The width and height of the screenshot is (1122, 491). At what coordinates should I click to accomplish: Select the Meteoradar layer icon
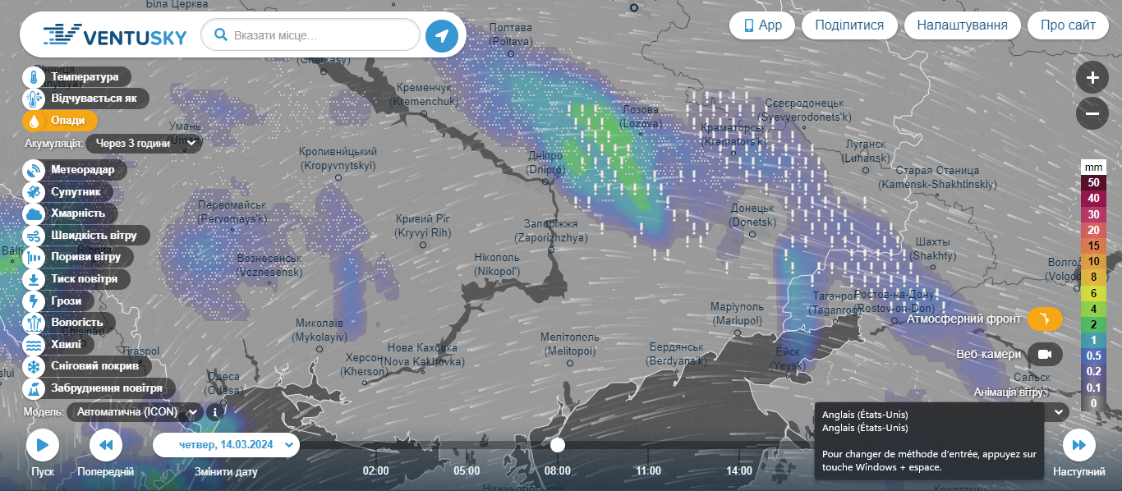(34, 170)
